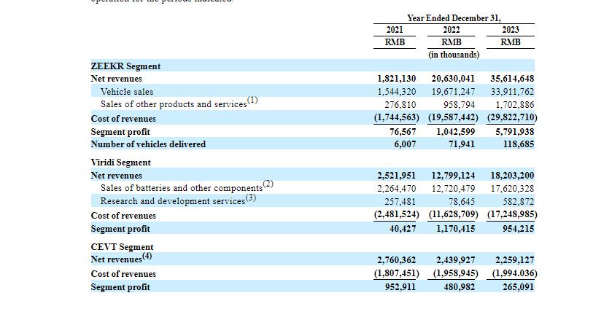Select CEVT cost of revenues (1,958,945)
Screen dimensions: 612x309
[x=455, y=273]
